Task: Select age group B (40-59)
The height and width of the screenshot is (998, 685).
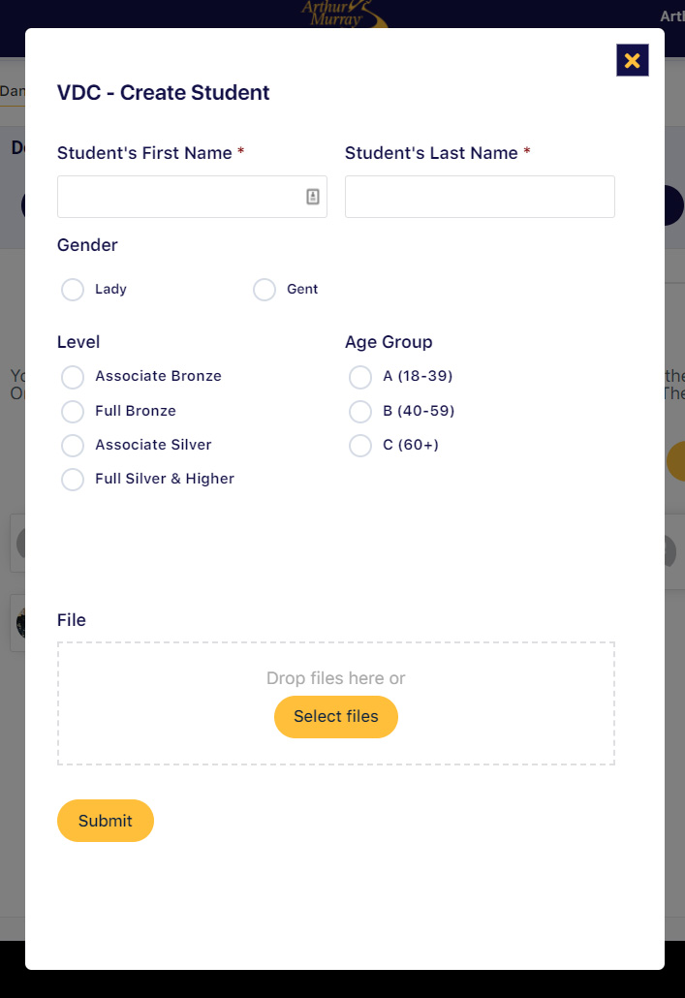Action: pyautogui.click(x=360, y=411)
